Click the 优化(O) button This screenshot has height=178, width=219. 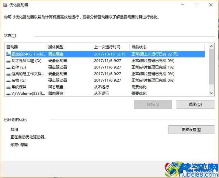click(195, 104)
